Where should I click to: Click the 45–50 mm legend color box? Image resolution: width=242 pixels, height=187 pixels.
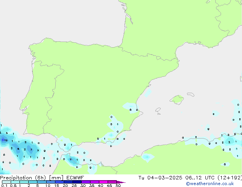[112, 182]
